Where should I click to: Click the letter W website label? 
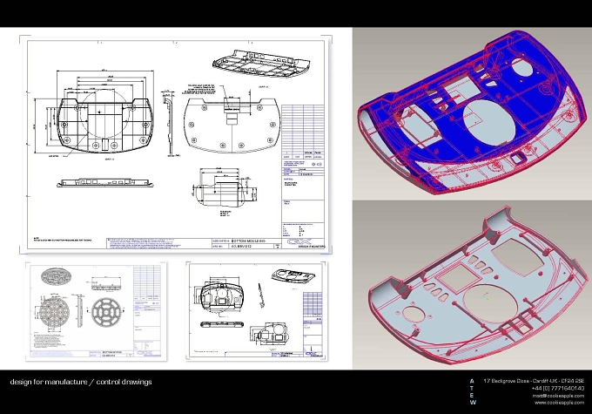[473, 403]
